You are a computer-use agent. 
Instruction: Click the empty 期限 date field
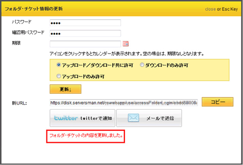point(85,44)
